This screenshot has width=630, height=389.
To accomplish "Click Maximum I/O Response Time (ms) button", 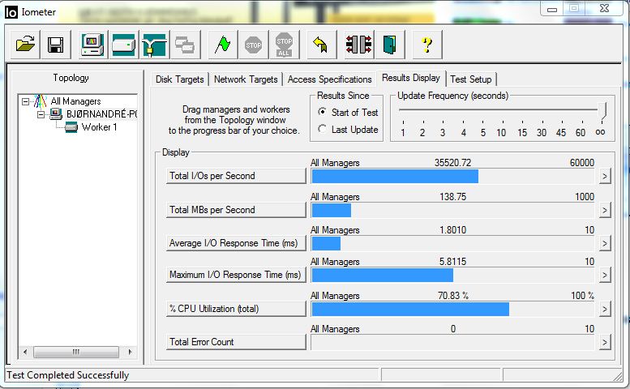I will 236,275.
